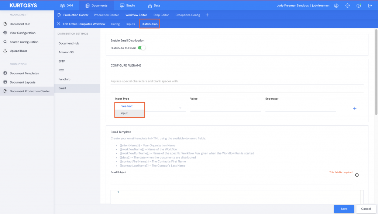Image resolution: width=378 pixels, height=214 pixels.
Task: Switch to the Exceptions Config tab
Action: [188, 15]
